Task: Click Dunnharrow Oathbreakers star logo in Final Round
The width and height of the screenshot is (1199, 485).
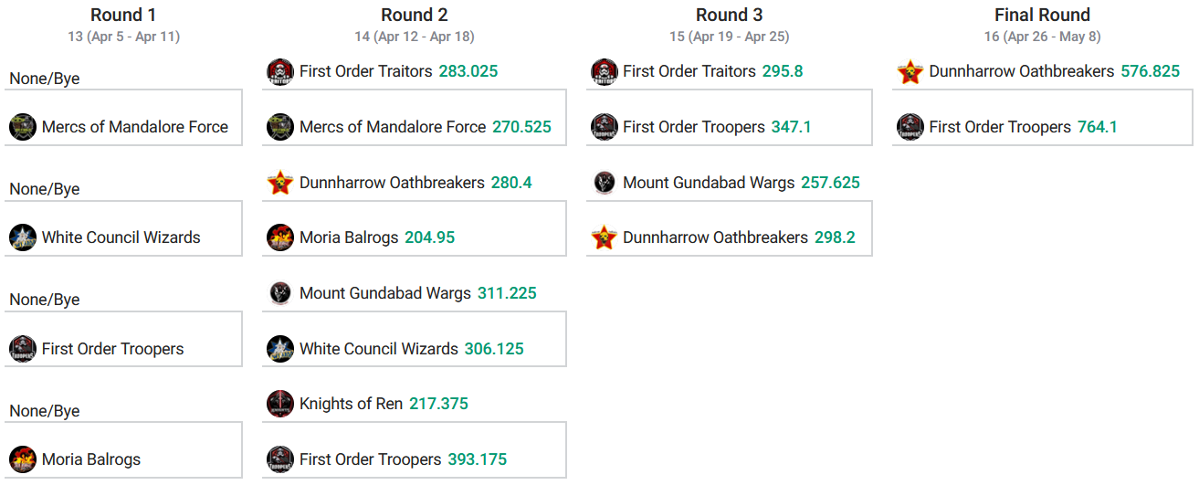Action: tap(910, 72)
